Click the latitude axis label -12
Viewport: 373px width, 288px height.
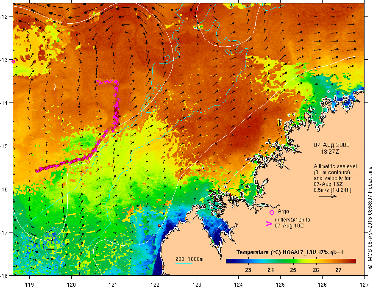5,17
